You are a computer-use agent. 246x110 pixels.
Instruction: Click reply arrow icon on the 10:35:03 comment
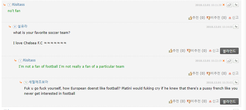tap(236, 82)
